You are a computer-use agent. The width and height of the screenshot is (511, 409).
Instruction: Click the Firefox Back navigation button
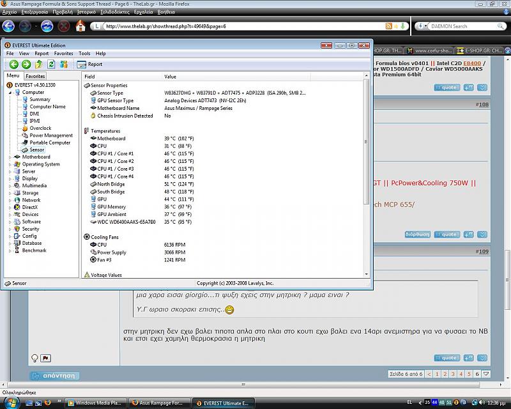(x=9, y=26)
